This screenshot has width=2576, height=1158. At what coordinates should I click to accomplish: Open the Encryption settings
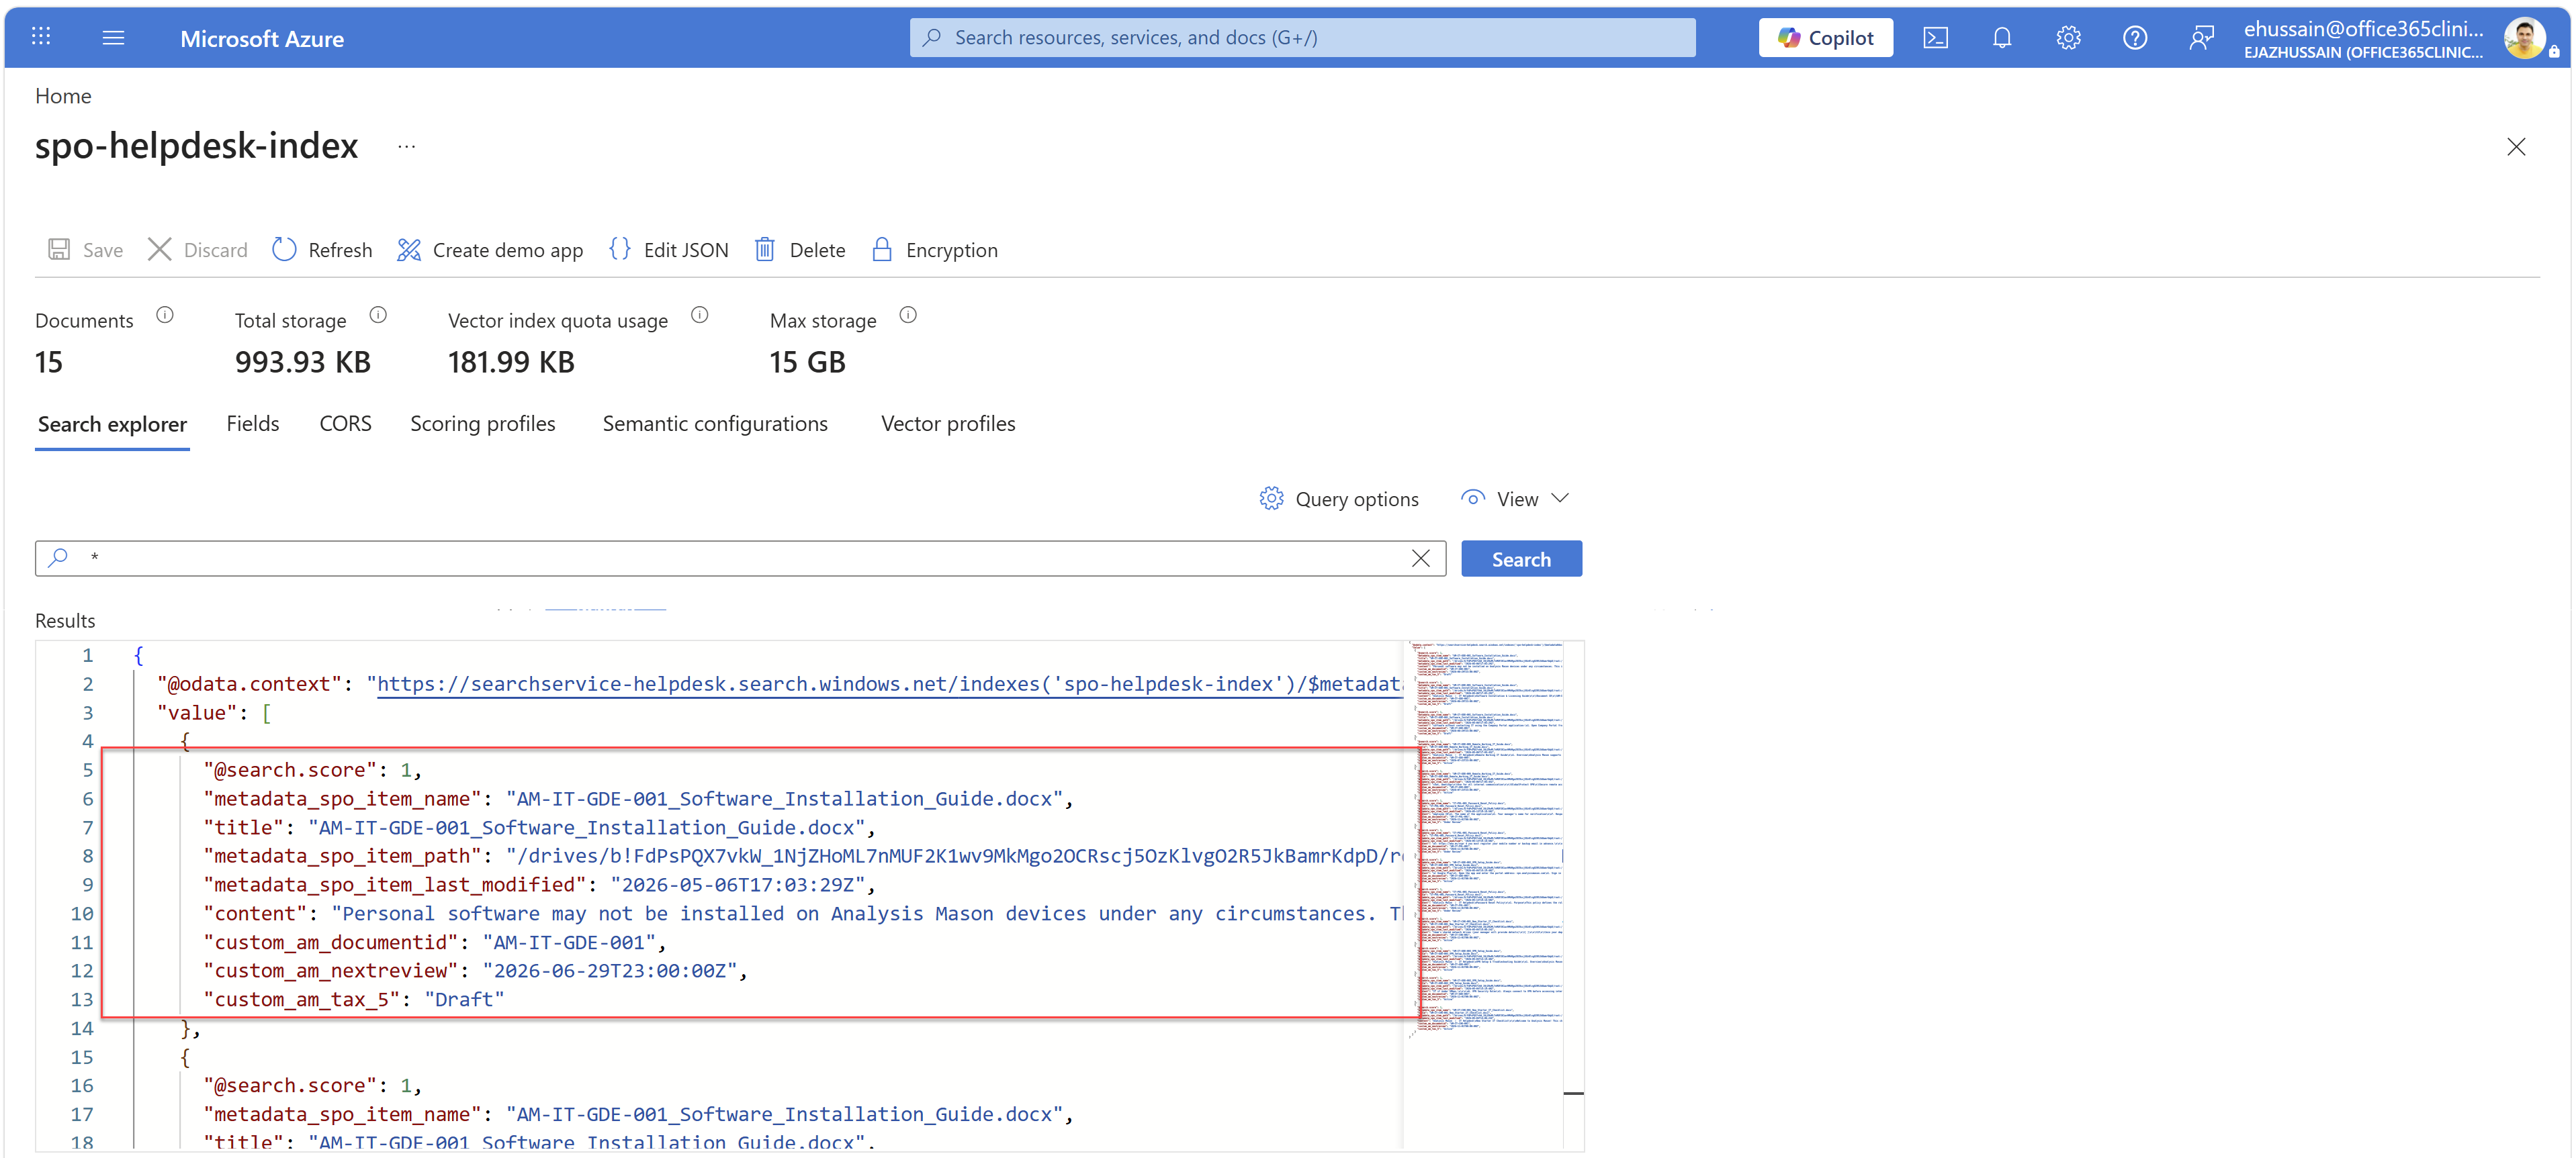click(x=934, y=250)
